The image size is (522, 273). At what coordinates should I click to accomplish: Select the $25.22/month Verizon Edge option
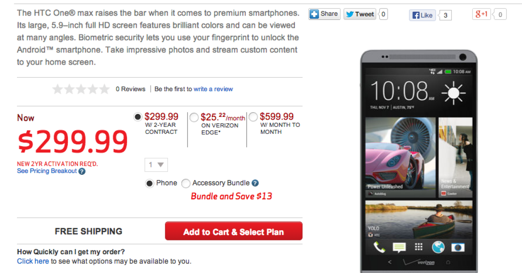(x=194, y=117)
